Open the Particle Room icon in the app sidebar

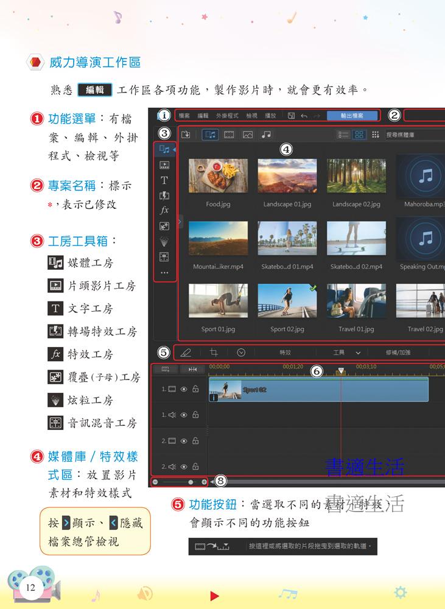pyautogui.click(x=164, y=242)
